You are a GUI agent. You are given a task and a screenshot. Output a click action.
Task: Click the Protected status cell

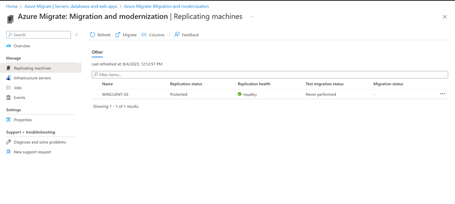coord(178,94)
